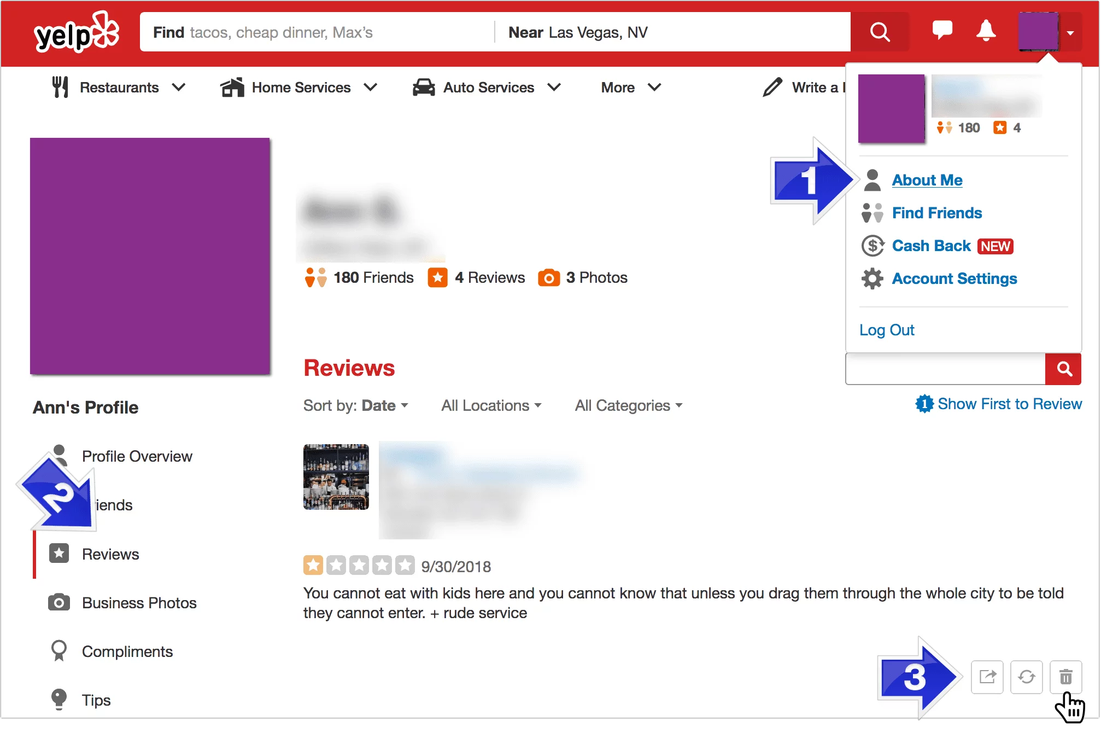Click the Auto Services car icon

[424, 87]
